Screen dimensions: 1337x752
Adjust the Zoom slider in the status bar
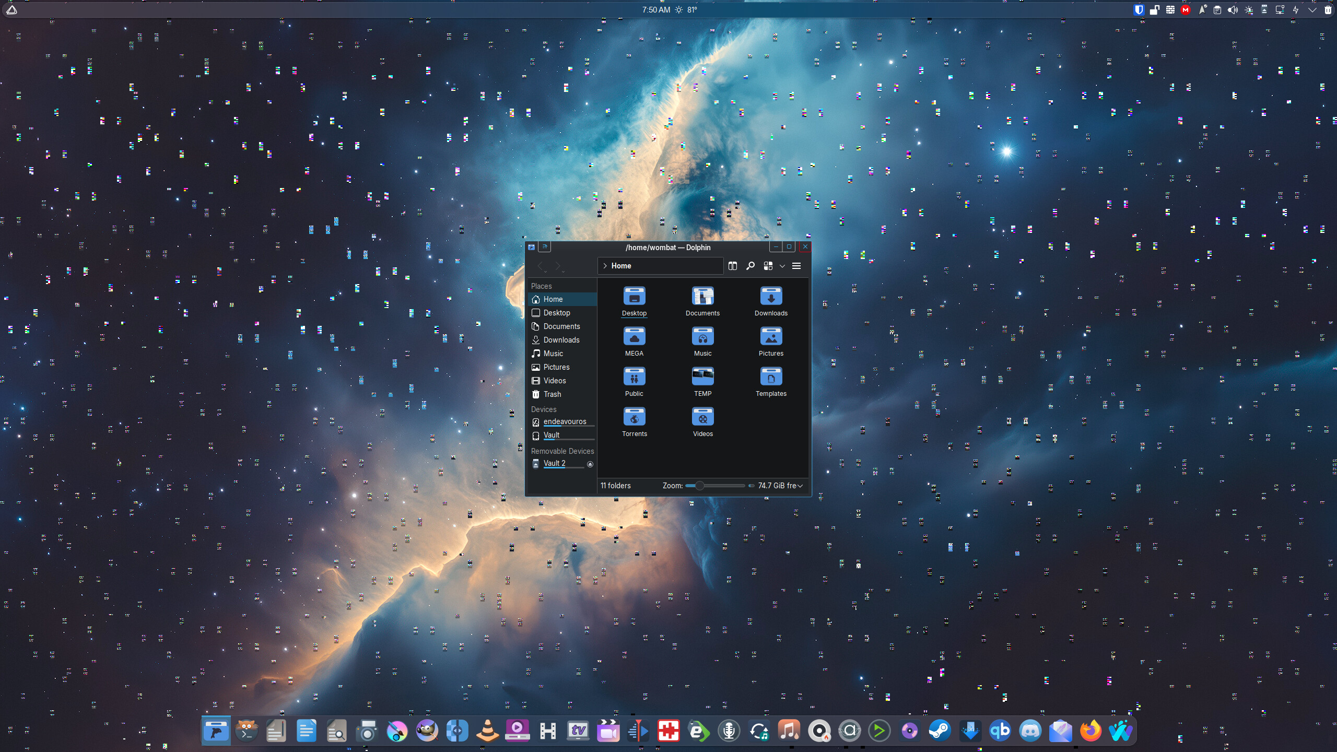point(700,486)
